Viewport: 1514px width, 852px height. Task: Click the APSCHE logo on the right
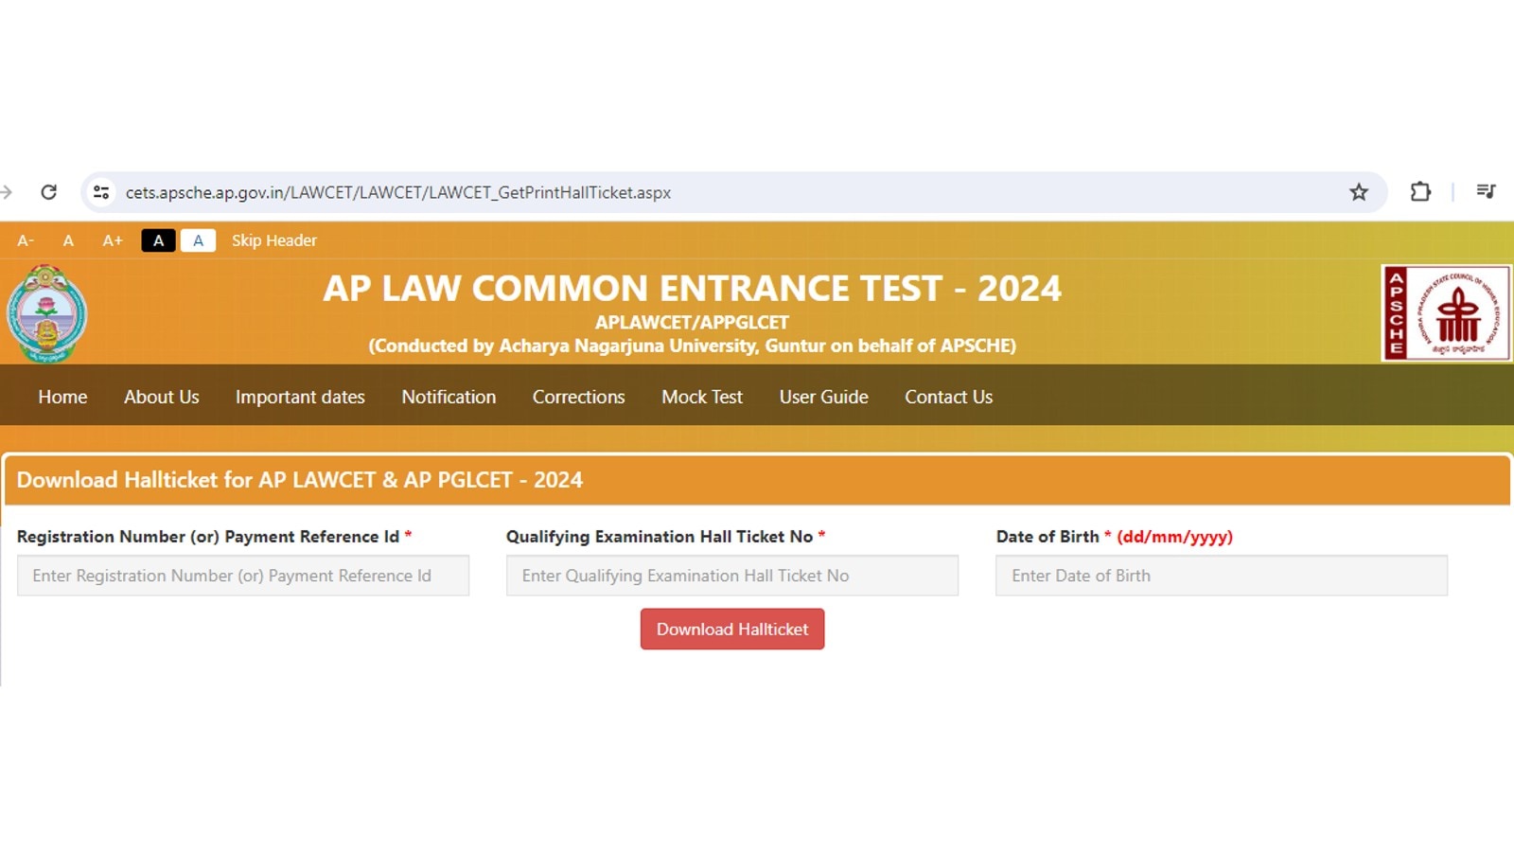[1446, 313]
